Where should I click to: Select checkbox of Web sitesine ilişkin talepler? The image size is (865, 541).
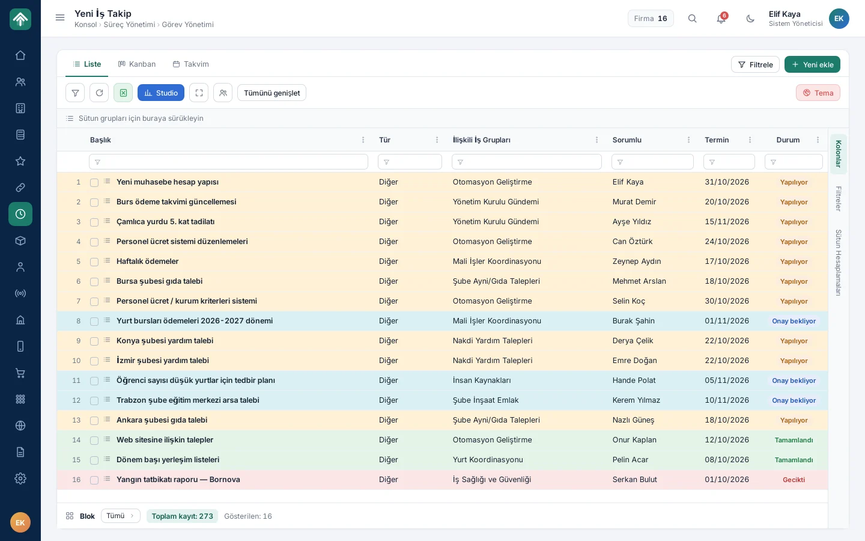[x=94, y=441]
